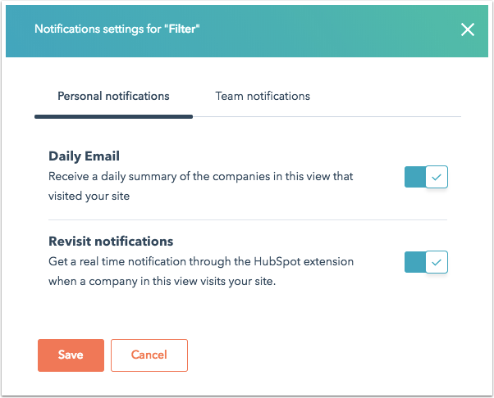Screen dimensions: 494x398
Task: Click the dialog title Notifications settings for "Filter"
Action: coord(117,29)
